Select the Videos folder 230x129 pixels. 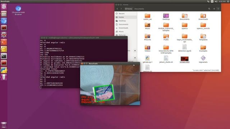point(147,48)
